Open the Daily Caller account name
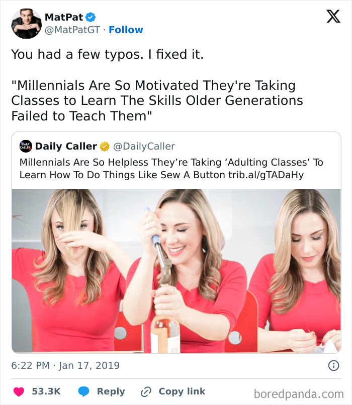 66,147
